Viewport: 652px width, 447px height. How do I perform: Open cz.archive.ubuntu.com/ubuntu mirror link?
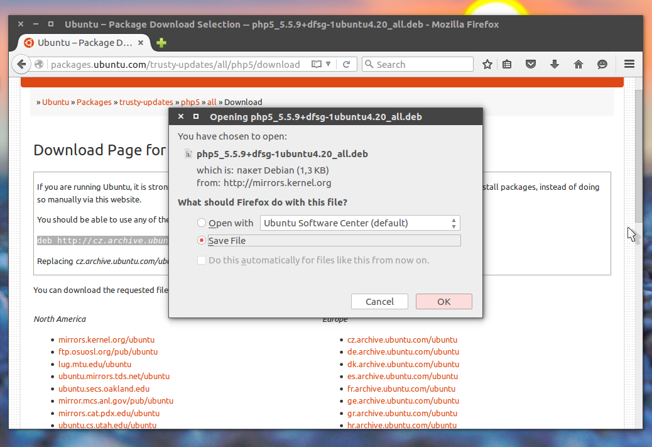pyautogui.click(x=402, y=339)
